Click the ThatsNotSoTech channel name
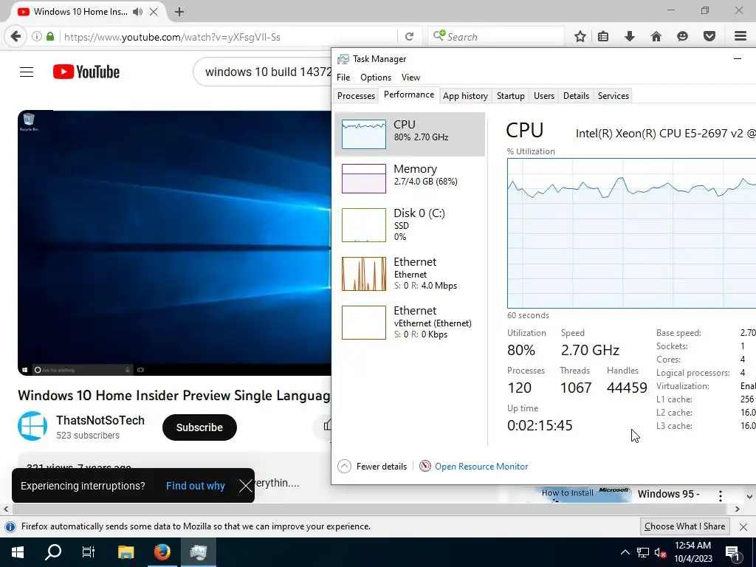 pos(100,420)
